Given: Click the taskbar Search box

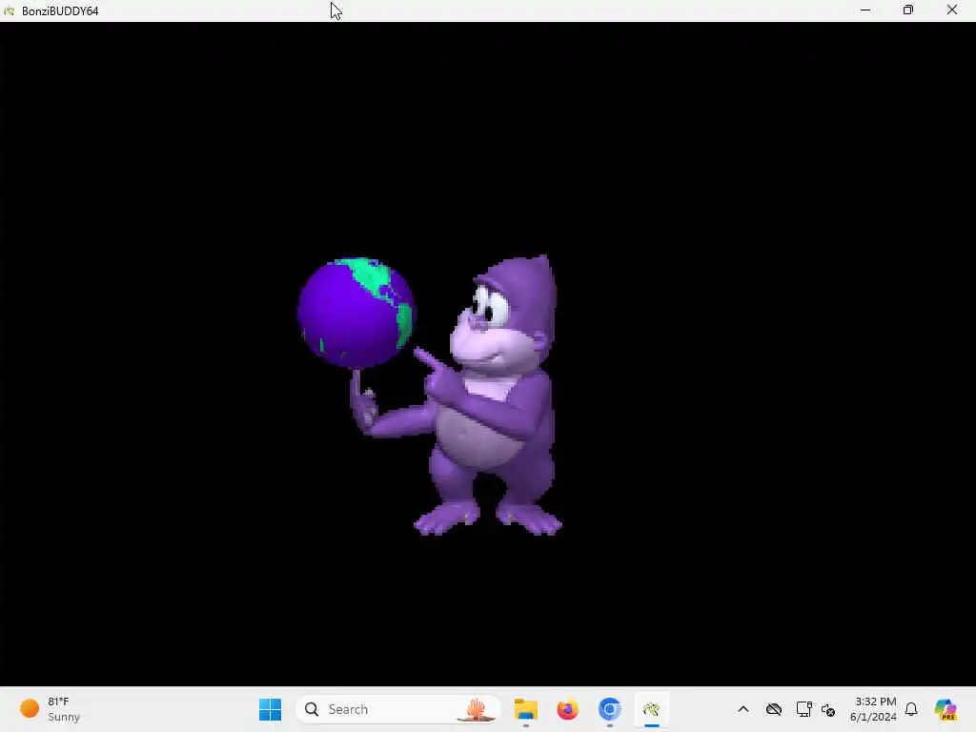Looking at the screenshot, I should pos(398,709).
